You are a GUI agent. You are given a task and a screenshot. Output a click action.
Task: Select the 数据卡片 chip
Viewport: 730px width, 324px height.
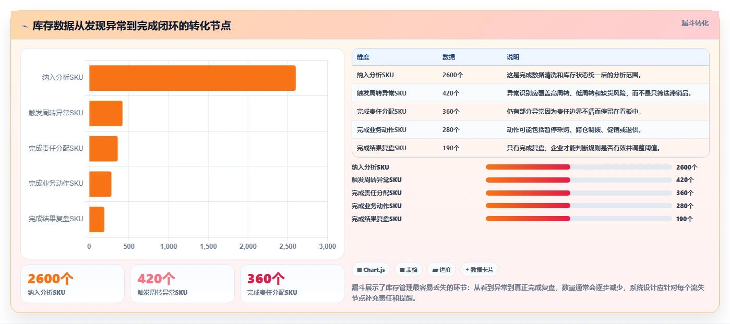pos(479,270)
